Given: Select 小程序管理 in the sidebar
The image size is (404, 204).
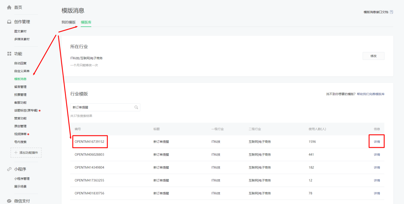Looking at the screenshot, I should point(22,179).
